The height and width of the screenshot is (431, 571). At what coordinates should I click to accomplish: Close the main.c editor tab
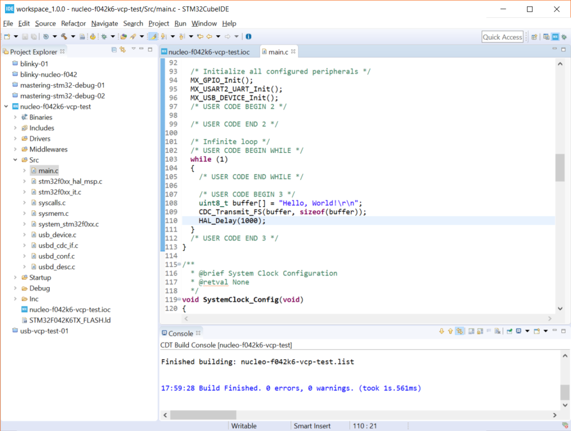tap(292, 51)
